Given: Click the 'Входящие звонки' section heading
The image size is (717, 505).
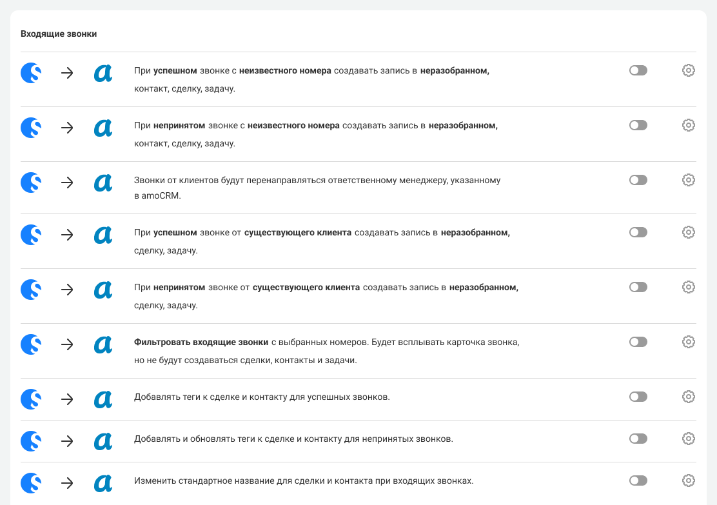Looking at the screenshot, I should 59,34.
